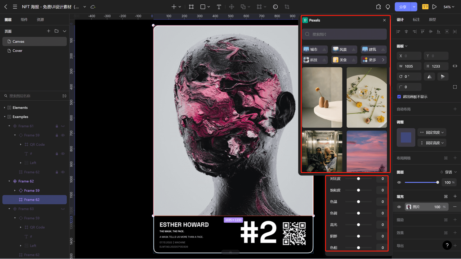Check the cloud sync status icon

pyautogui.click(x=93, y=7)
